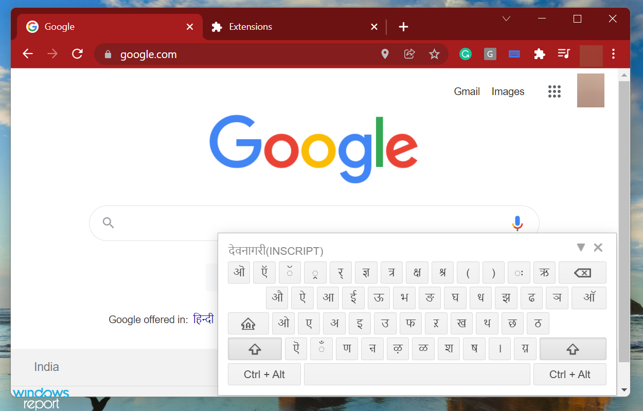Bookmark this page with the star icon
This screenshot has height=411, width=643.
point(435,54)
